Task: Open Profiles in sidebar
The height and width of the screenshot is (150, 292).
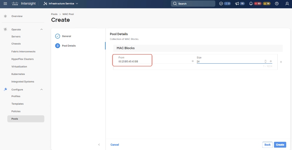Action: click(16, 96)
